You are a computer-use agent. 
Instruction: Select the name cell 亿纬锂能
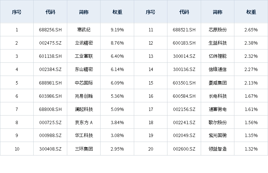pos(218,56)
